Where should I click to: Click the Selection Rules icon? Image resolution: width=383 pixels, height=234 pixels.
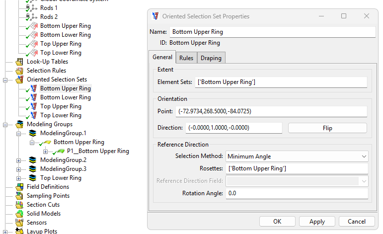pos(20,71)
